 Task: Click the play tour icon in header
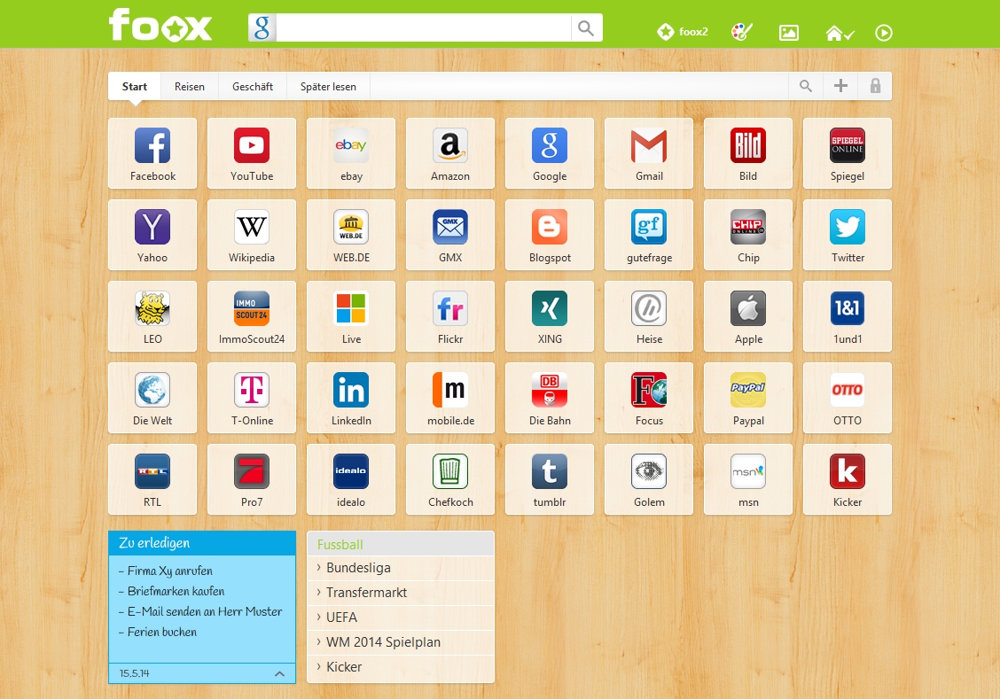pos(883,33)
